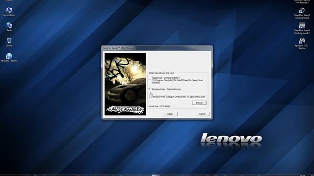This screenshot has height=176, width=314.
Task: Click the Browse button
Action: (x=199, y=103)
